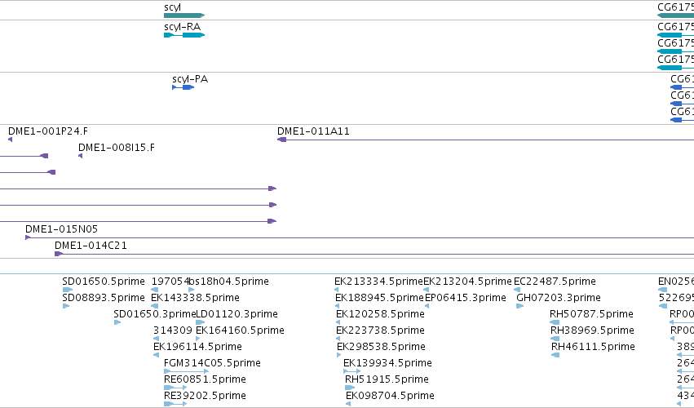Click the DME1-001P24.F label
Image resolution: width=694 pixels, height=408 pixels.
tap(48, 131)
